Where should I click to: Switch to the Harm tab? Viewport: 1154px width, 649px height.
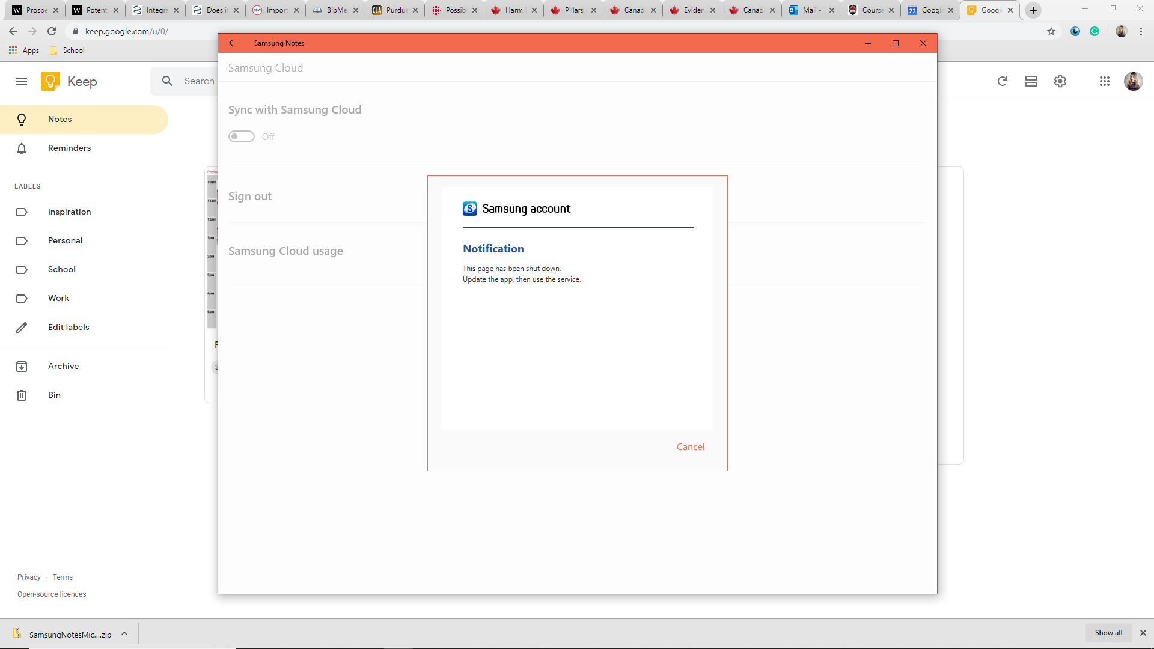(x=513, y=10)
